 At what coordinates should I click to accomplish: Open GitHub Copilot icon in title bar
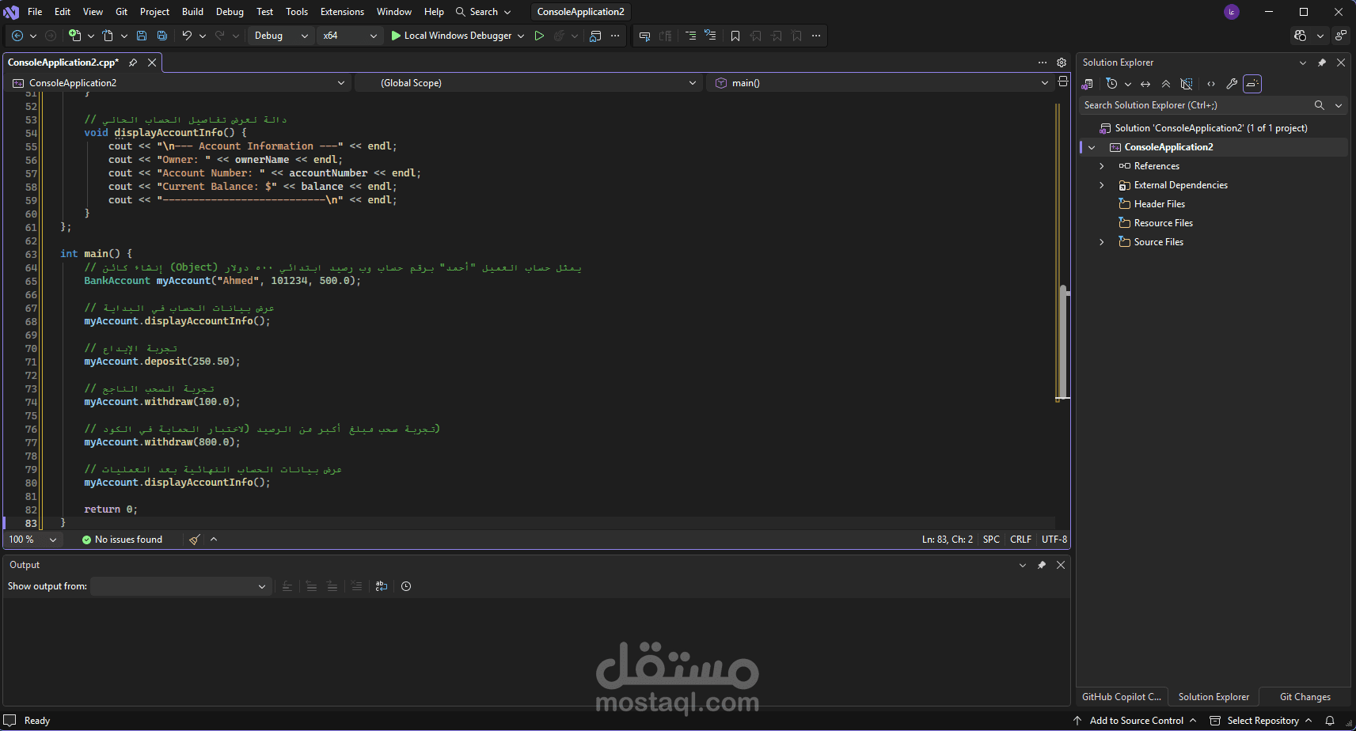(1300, 36)
